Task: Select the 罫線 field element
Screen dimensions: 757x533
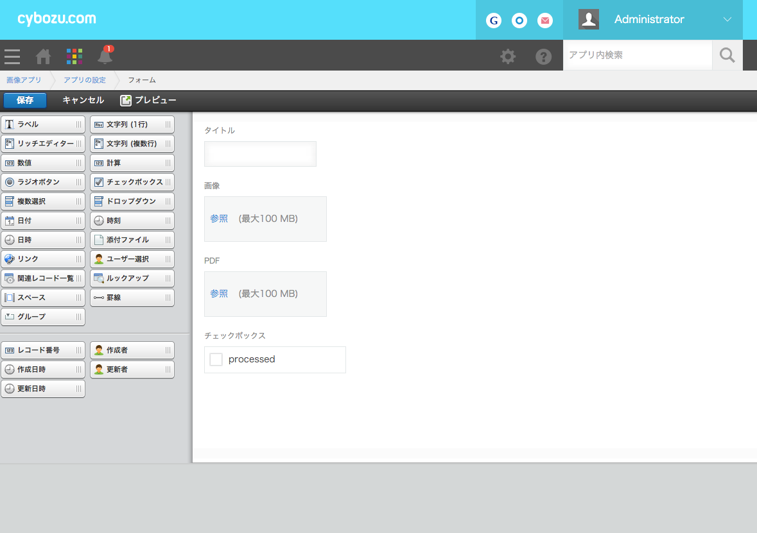Action: point(132,298)
